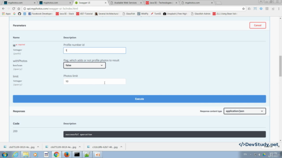Viewport: 282px width, 158px height.
Task: Open the Unsplash bookmark
Action: [175, 14]
